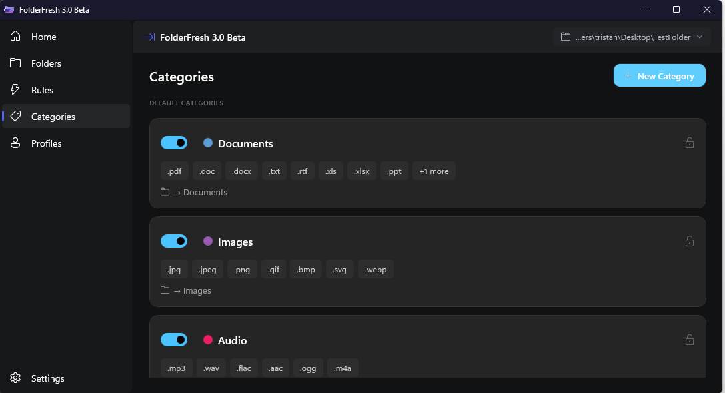725x393 pixels.
Task: Open Settings via the gear icon
Action: [x=15, y=378]
